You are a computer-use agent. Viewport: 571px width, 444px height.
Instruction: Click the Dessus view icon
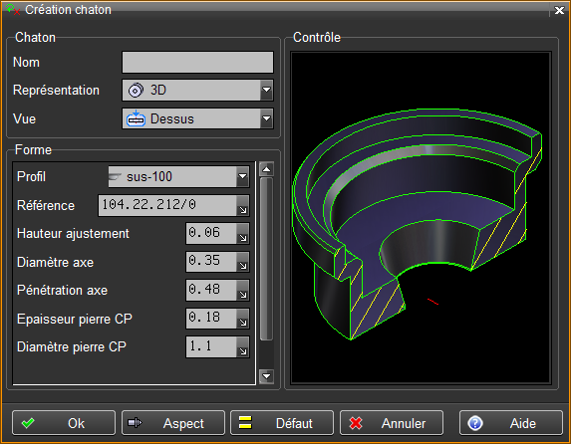[136, 118]
